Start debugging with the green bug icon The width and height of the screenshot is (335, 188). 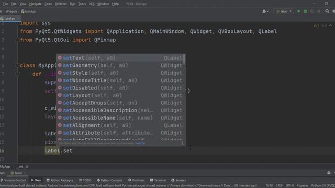point(306,11)
